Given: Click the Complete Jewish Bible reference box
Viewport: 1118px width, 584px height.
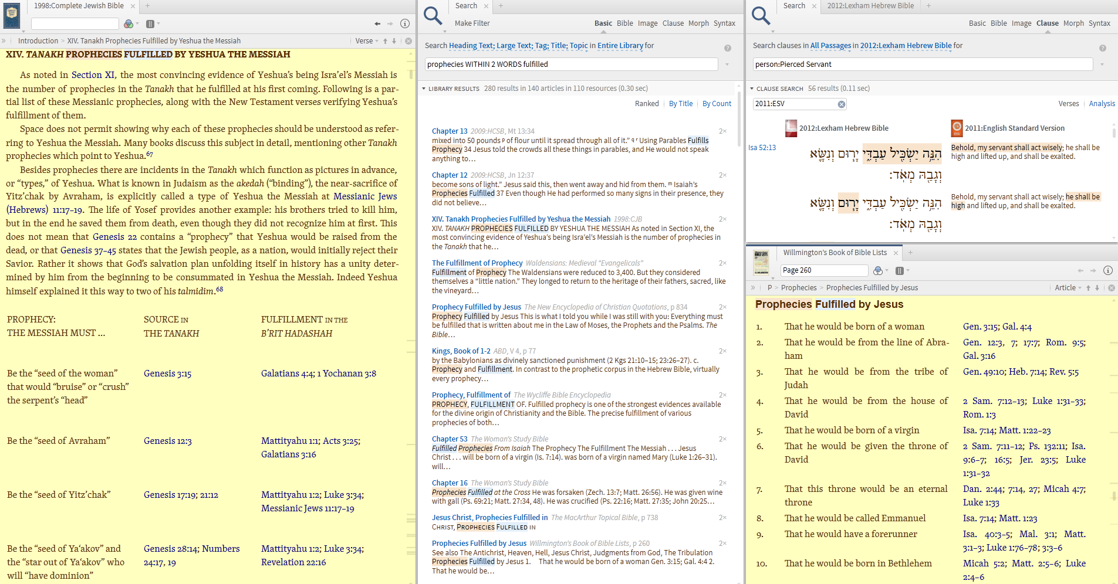Looking at the screenshot, I should point(75,24).
